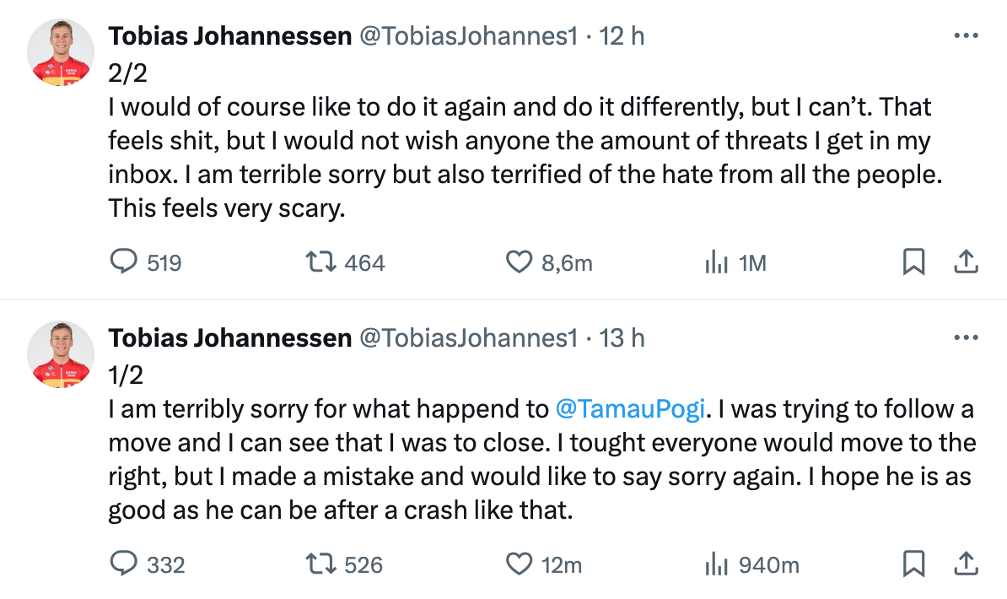View analytics of the 1/2 tweet

(x=716, y=564)
